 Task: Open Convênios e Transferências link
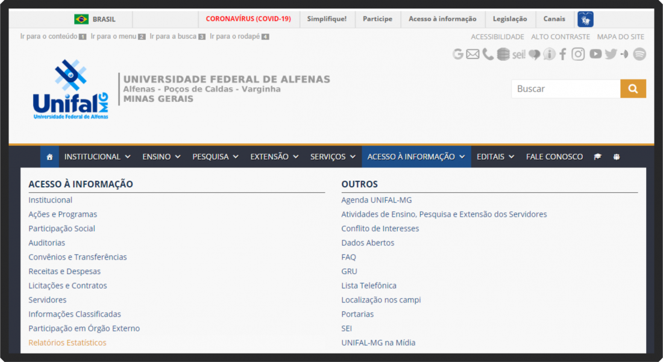tap(77, 257)
